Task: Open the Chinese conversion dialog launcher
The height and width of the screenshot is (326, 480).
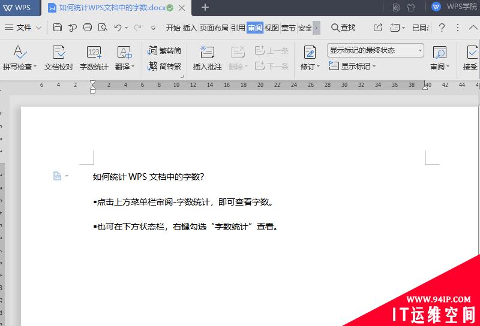Action: [x=182, y=77]
